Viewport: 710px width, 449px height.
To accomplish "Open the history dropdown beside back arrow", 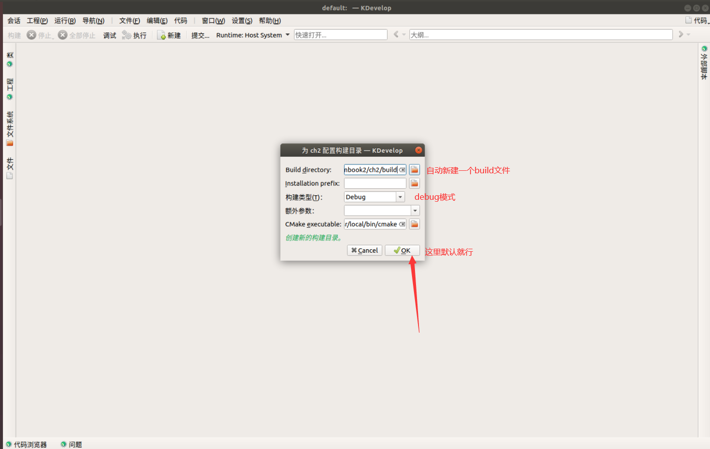I will (x=404, y=34).
